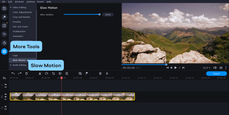Open the transition wizard icon
Screen dimensions: 229x115
coord(80,73)
